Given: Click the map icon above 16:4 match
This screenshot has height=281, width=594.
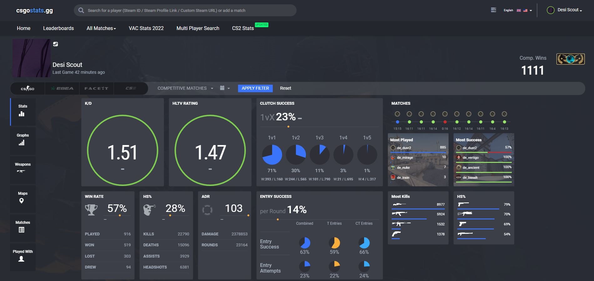Looking at the screenshot, I should (492, 114).
